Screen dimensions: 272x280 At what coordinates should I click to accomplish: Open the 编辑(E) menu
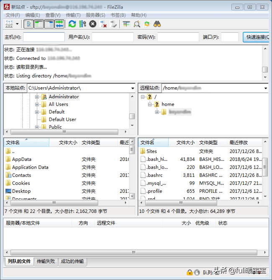pos(33,15)
